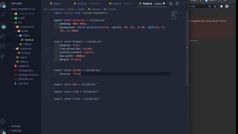
Task: Click the components breadcrumb
Action: tap(58, 9)
